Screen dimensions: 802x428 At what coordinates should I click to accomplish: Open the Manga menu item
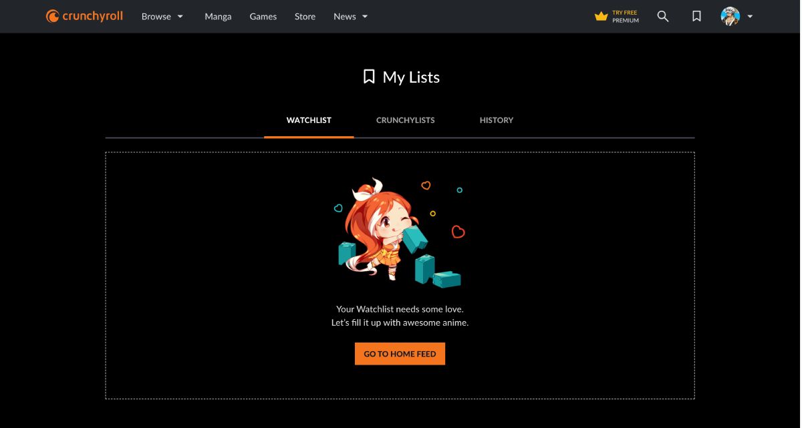click(218, 16)
